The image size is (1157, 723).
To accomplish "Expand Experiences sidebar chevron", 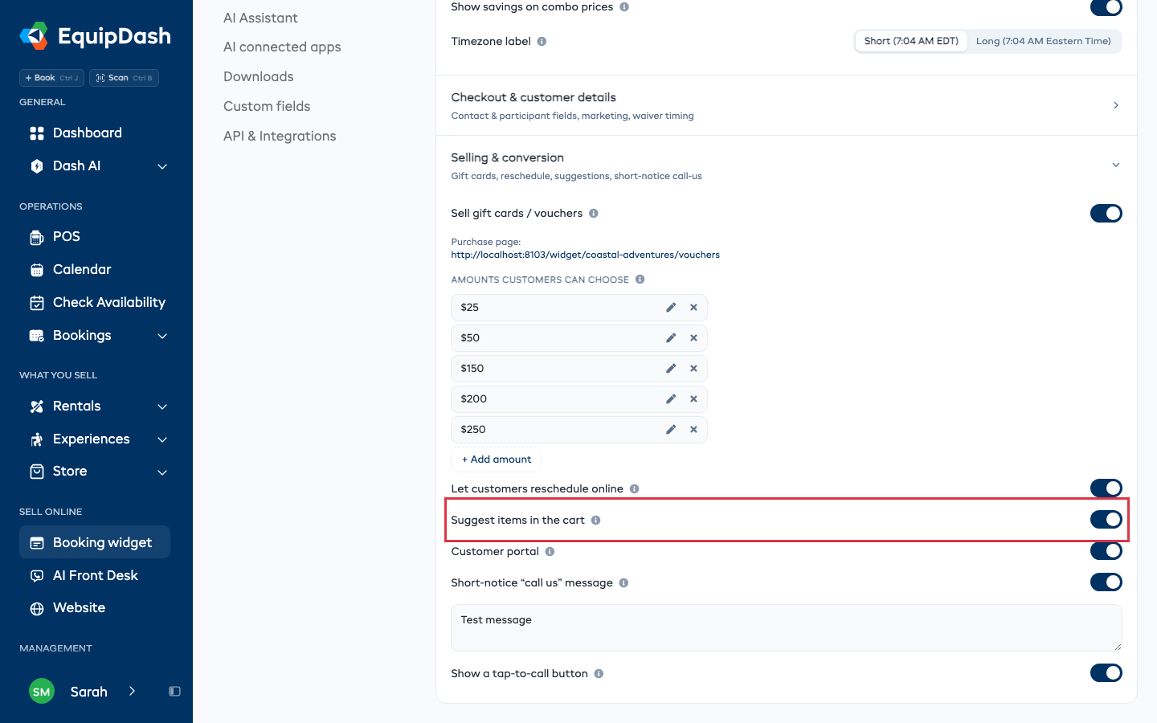I will click(162, 439).
